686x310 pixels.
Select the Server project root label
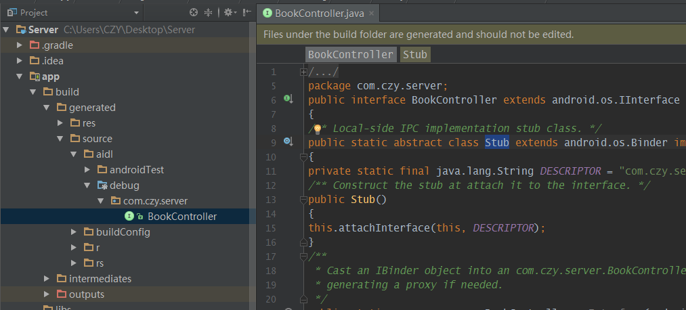[x=43, y=30]
